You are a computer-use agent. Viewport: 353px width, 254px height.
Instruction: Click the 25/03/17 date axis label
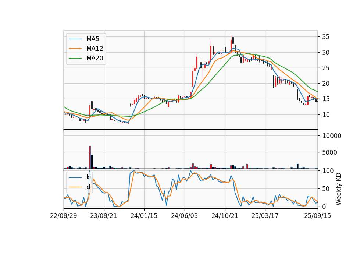pyautogui.click(x=265, y=216)
